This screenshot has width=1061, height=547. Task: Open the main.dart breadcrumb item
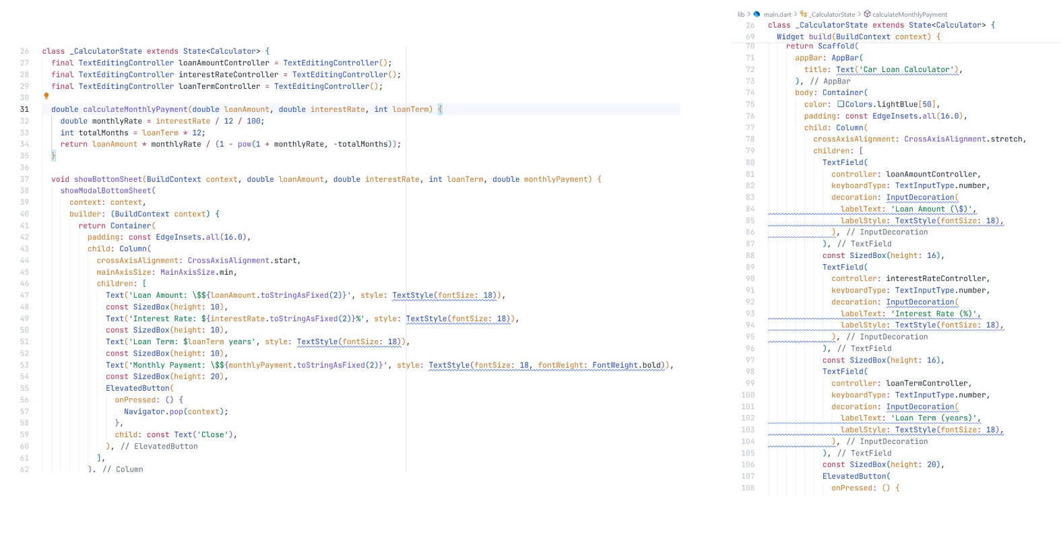tap(777, 14)
